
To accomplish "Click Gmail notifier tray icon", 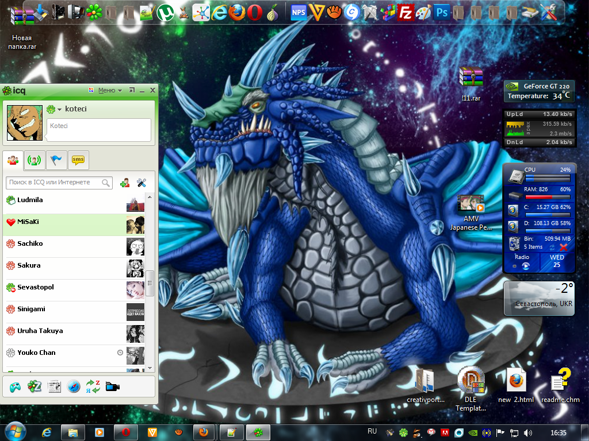I will [x=431, y=433].
